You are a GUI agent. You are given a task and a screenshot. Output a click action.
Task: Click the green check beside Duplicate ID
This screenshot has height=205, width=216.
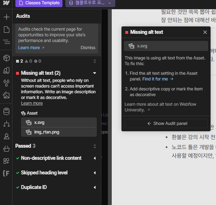pyautogui.click(x=17, y=187)
